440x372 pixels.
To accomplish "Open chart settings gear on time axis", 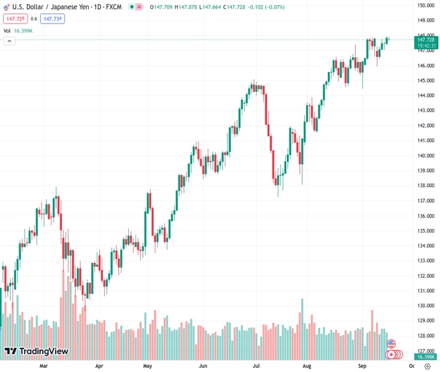I will coord(427,366).
